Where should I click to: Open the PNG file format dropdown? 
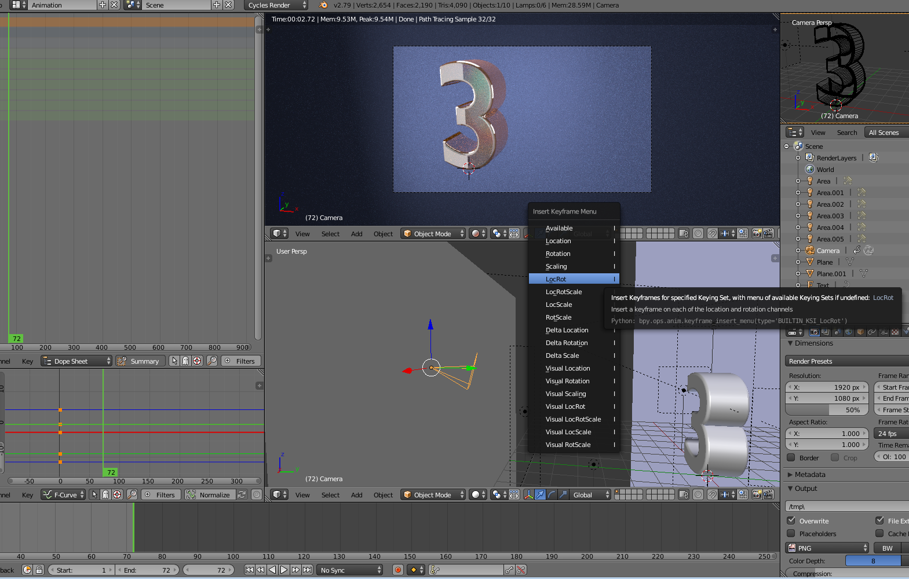pos(827,548)
